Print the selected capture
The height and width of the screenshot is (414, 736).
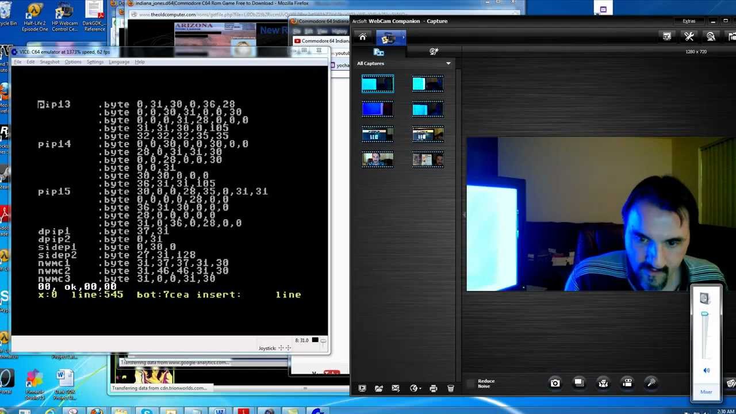coord(434,389)
